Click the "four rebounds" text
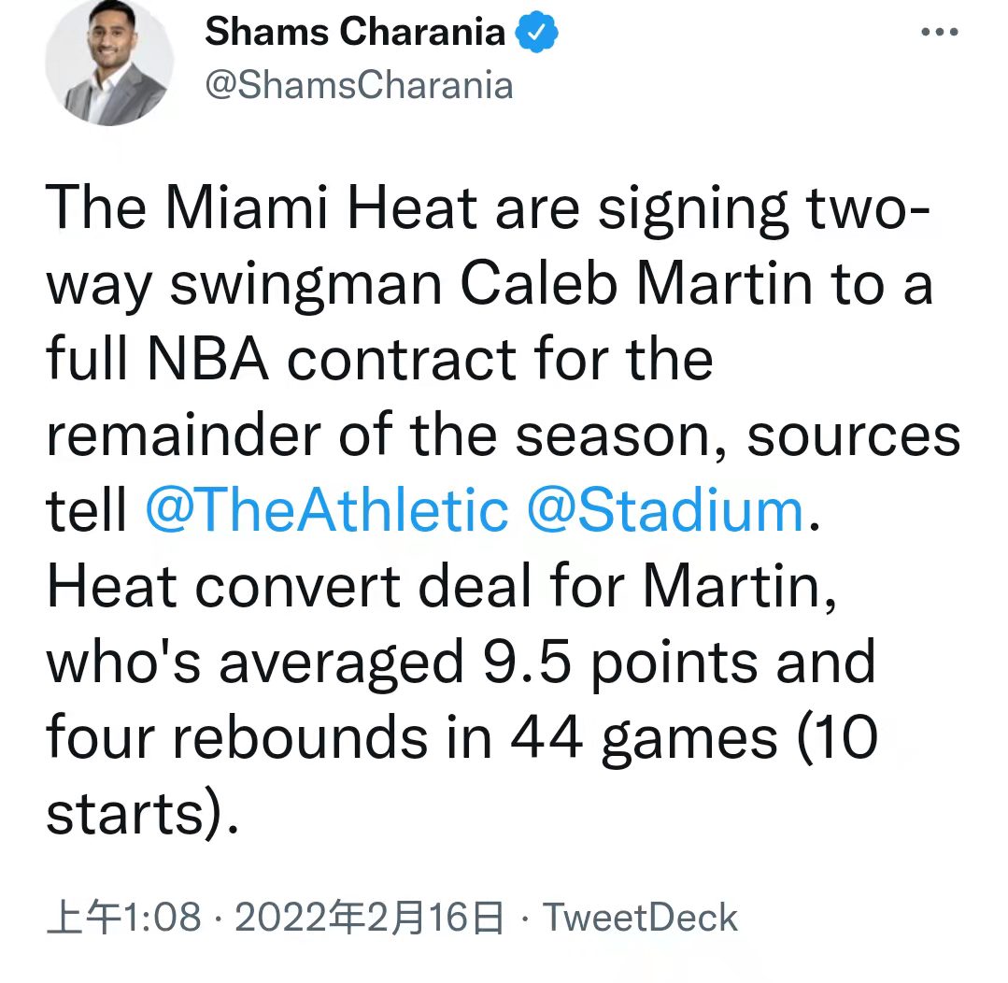The height and width of the screenshot is (983, 1008). click(x=237, y=737)
